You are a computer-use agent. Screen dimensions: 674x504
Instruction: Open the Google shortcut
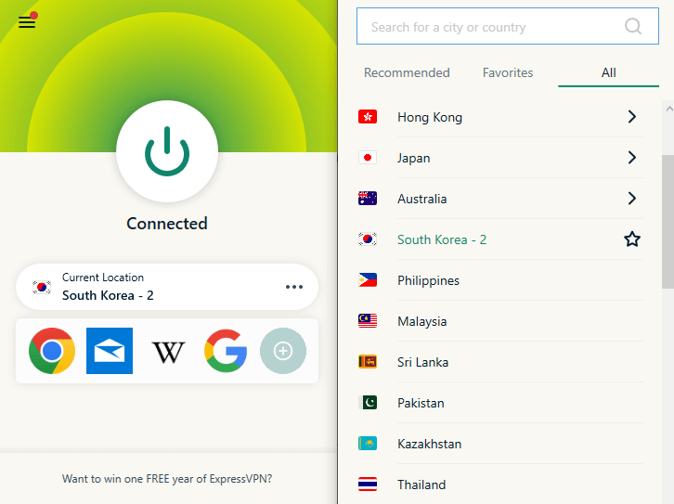[x=226, y=351]
